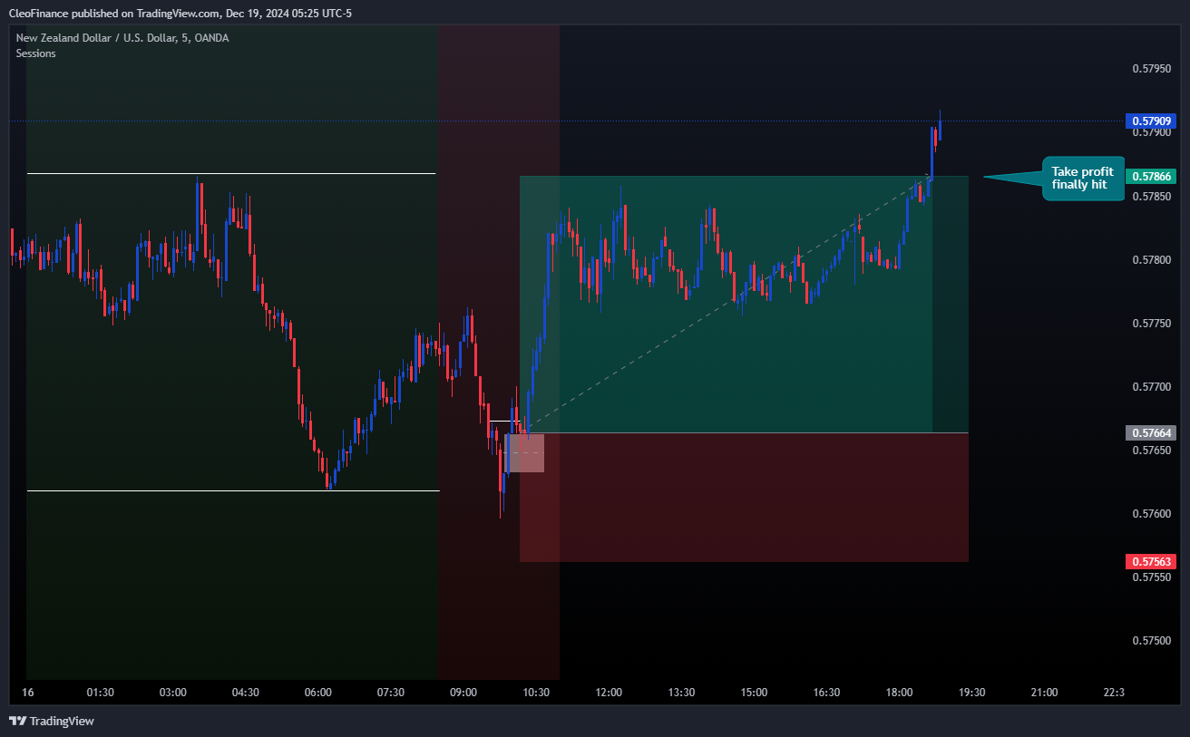1190x737 pixels.
Task: Click the entry price label 0.57664
Action: click(1150, 433)
